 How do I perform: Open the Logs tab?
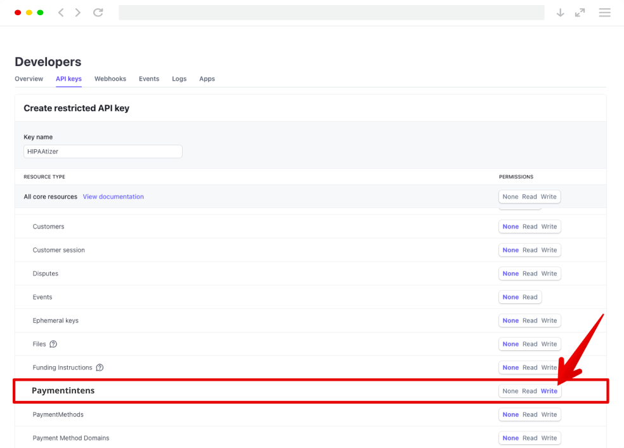point(179,79)
